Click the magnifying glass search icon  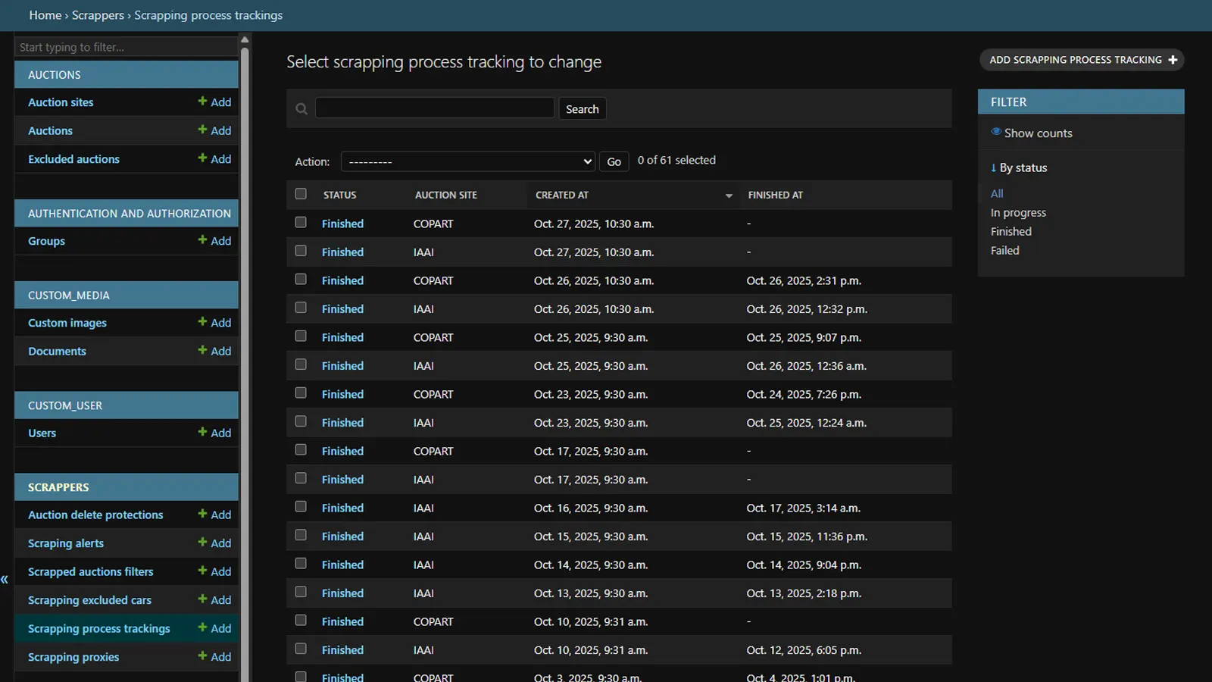point(301,108)
